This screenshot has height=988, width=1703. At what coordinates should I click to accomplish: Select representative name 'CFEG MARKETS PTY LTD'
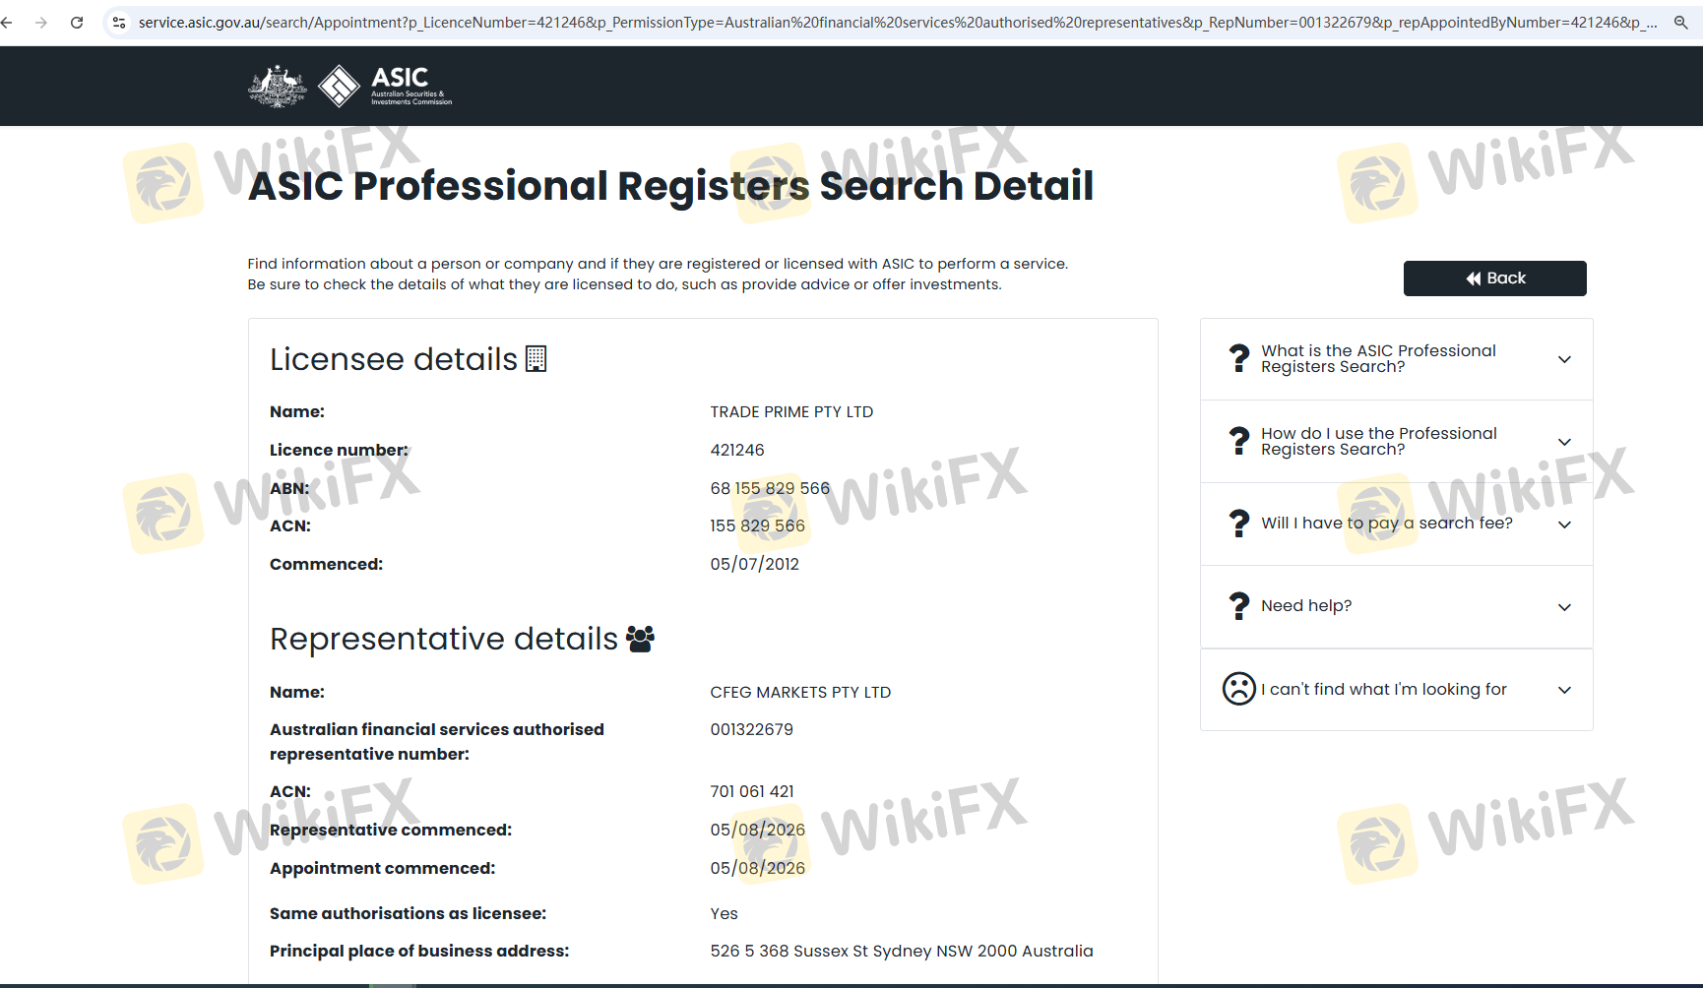pyautogui.click(x=800, y=693)
